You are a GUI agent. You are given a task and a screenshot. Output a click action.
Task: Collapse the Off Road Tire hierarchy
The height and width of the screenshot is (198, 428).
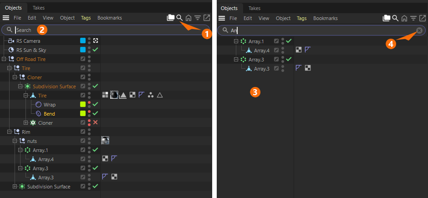coord(4,59)
